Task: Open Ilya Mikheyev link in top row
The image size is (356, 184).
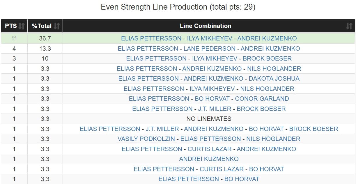Action: (x=209, y=38)
